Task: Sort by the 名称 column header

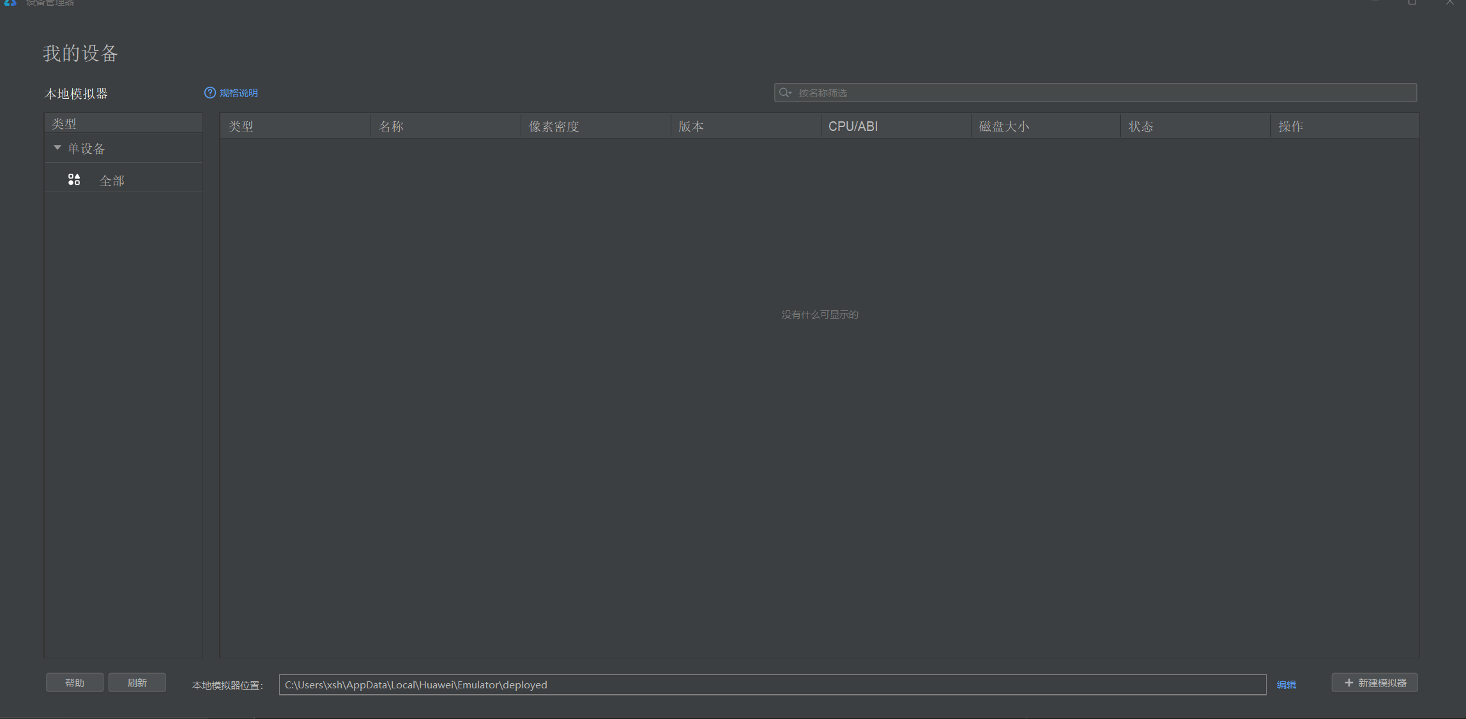Action: point(445,126)
